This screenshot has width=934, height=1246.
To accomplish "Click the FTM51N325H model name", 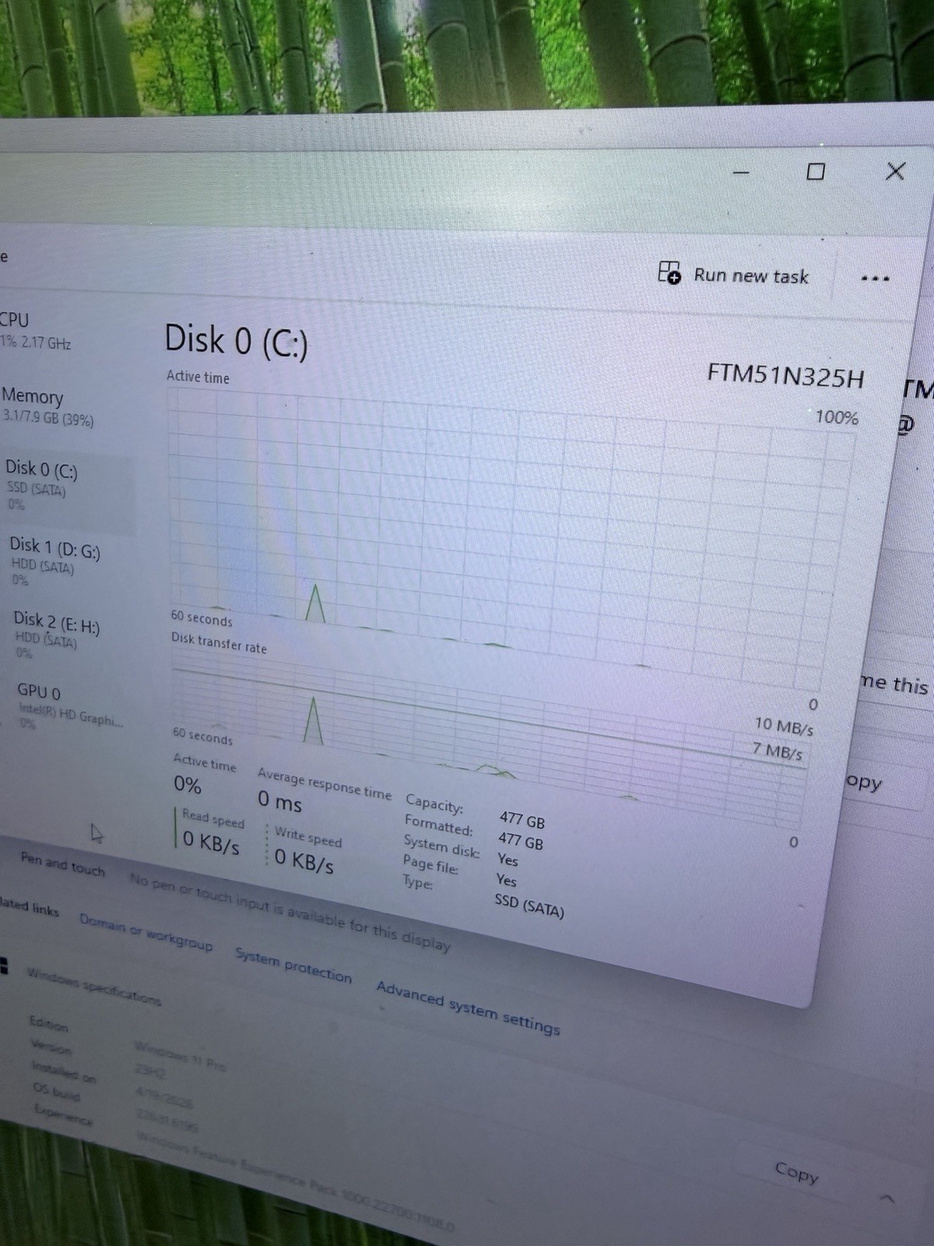I will [785, 376].
